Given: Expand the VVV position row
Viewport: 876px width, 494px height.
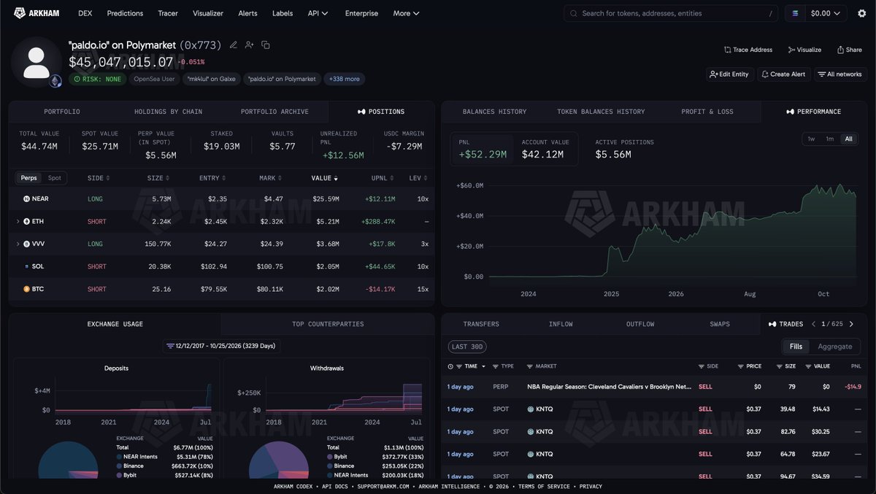Looking at the screenshot, I should click(x=18, y=244).
